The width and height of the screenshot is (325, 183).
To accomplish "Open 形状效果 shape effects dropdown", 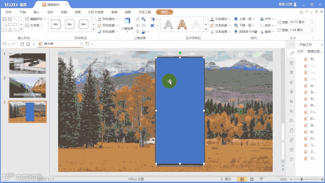I will coord(108,32).
